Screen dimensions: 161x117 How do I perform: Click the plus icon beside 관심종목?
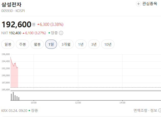tap(139, 4)
